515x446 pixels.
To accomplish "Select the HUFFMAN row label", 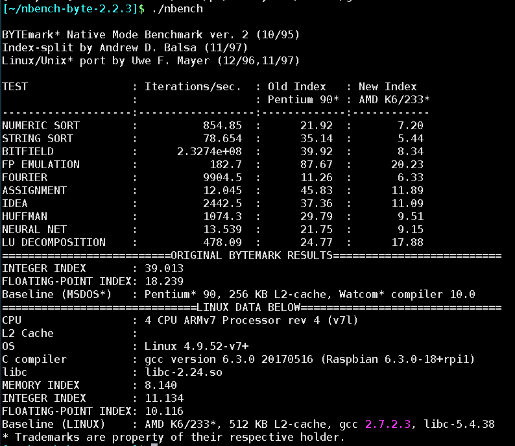I will [25, 217].
